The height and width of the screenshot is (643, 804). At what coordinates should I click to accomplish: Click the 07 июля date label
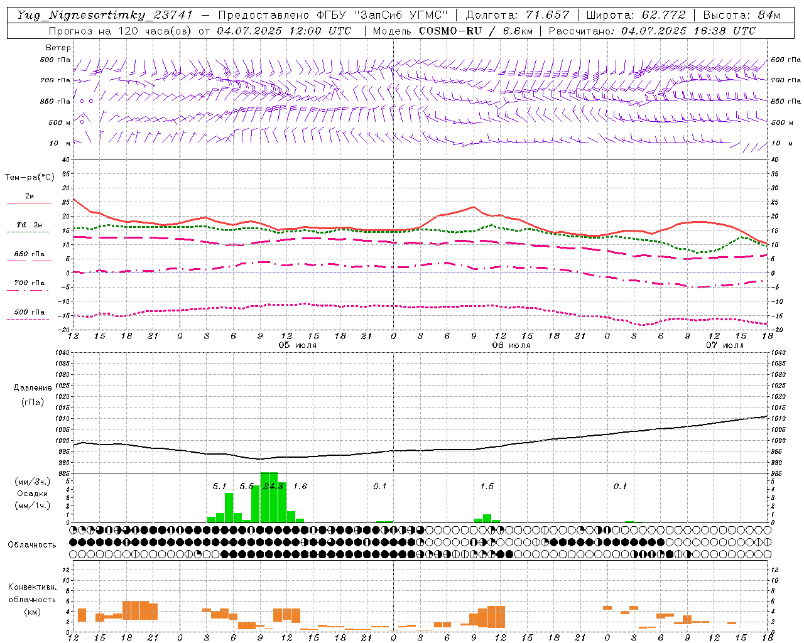tap(724, 345)
